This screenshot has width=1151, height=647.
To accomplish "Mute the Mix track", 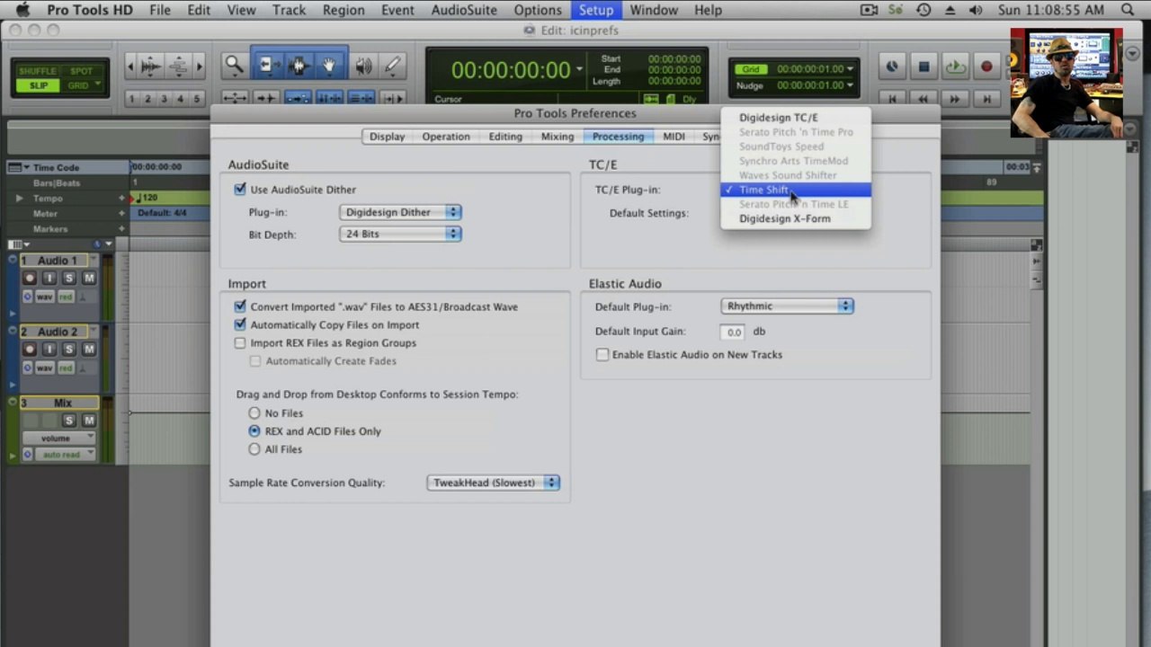I will tap(89, 421).
